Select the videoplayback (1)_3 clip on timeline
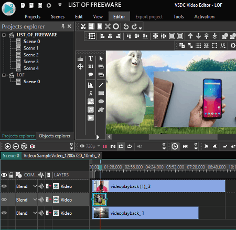The image size is (236, 230). click(x=159, y=186)
